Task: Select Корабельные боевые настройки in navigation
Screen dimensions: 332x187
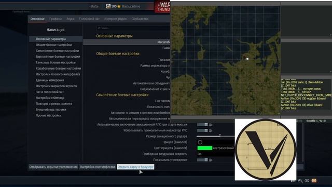Action: (x=59, y=69)
